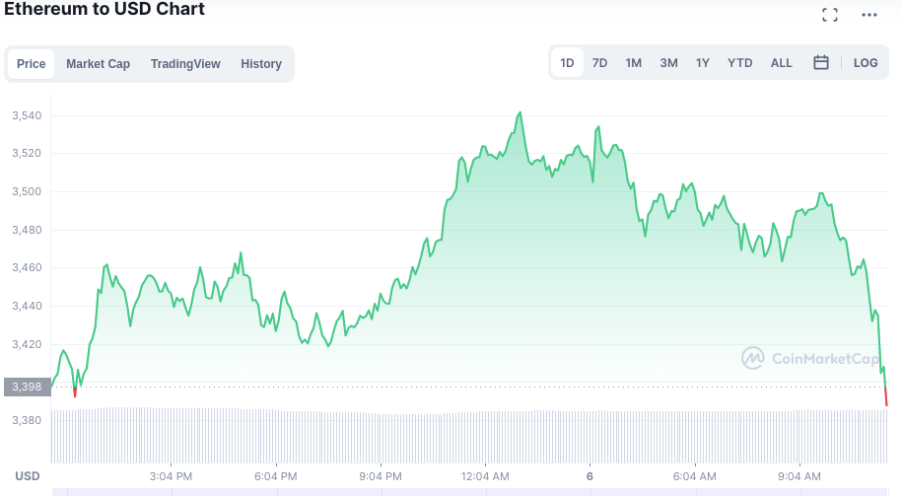Open the Market Cap tab
902x496 pixels.
click(98, 64)
